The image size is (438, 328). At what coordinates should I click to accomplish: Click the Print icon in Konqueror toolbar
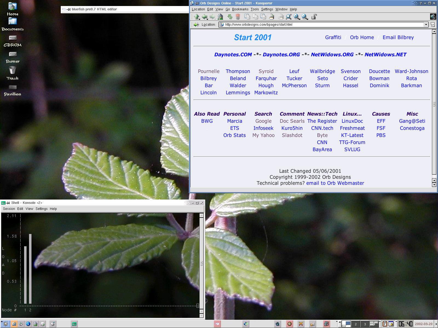pyautogui.click(x=272, y=17)
